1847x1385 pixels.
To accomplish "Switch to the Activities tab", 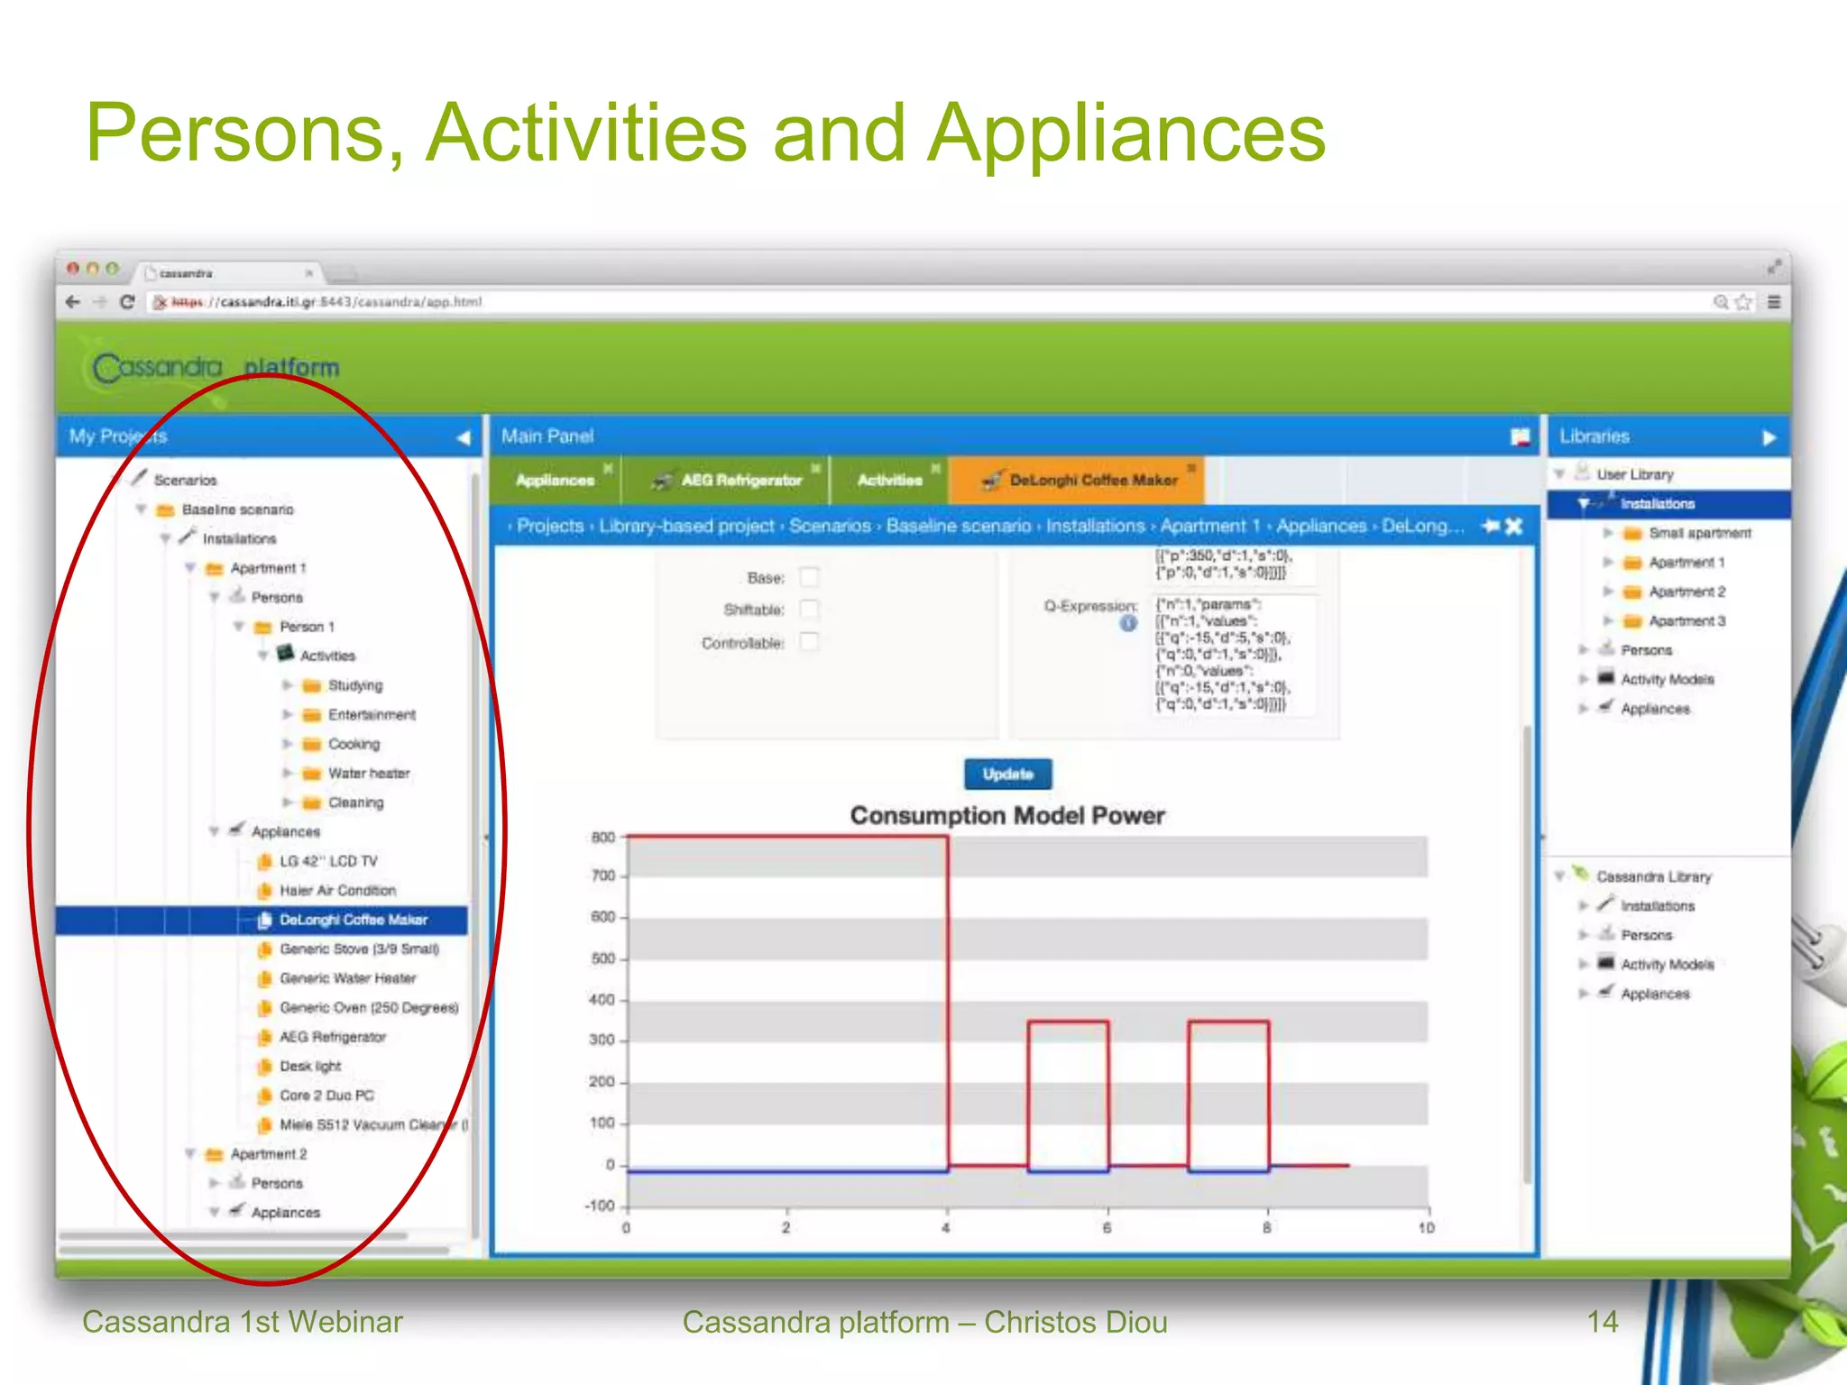I will 889,481.
